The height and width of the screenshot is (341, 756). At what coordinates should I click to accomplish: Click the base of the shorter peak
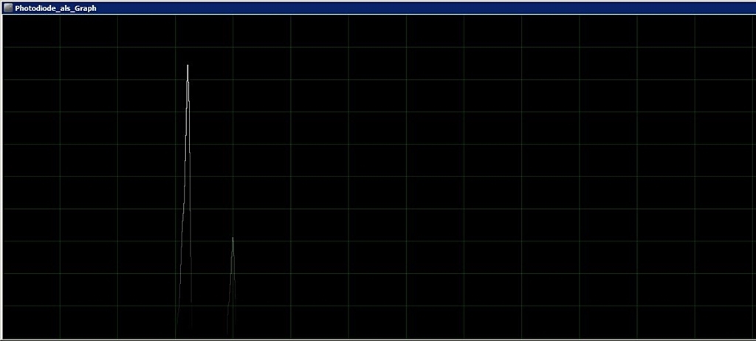point(232,334)
